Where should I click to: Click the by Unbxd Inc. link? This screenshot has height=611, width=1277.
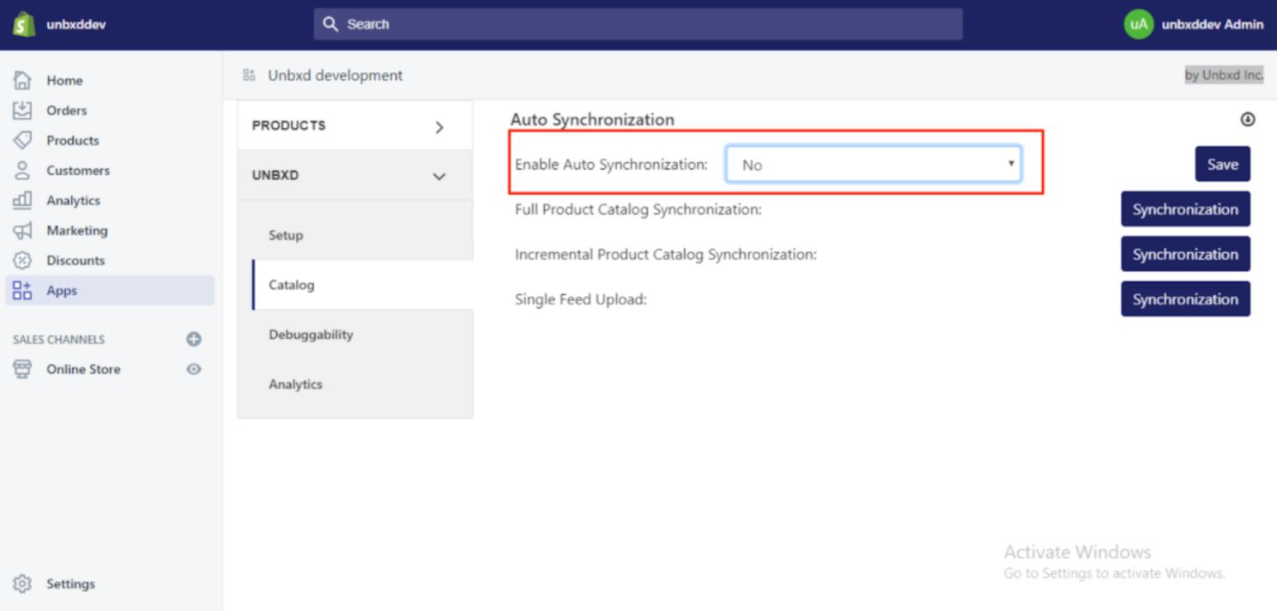(1225, 76)
